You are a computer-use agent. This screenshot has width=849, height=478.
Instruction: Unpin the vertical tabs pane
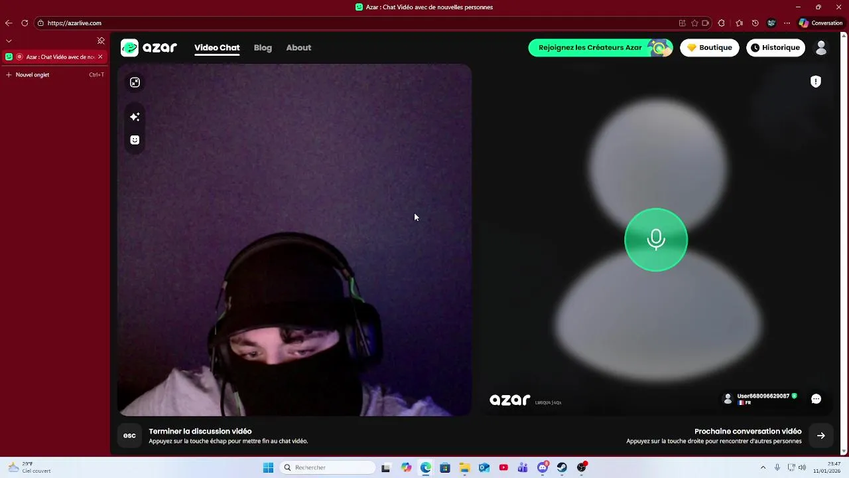tap(101, 41)
